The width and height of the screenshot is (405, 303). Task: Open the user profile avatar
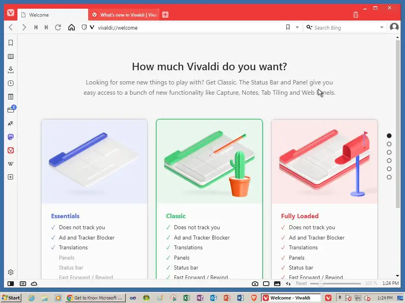click(x=394, y=27)
